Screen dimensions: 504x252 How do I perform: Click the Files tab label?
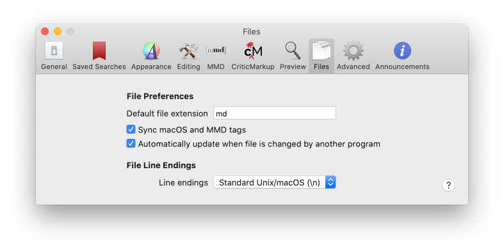click(321, 67)
